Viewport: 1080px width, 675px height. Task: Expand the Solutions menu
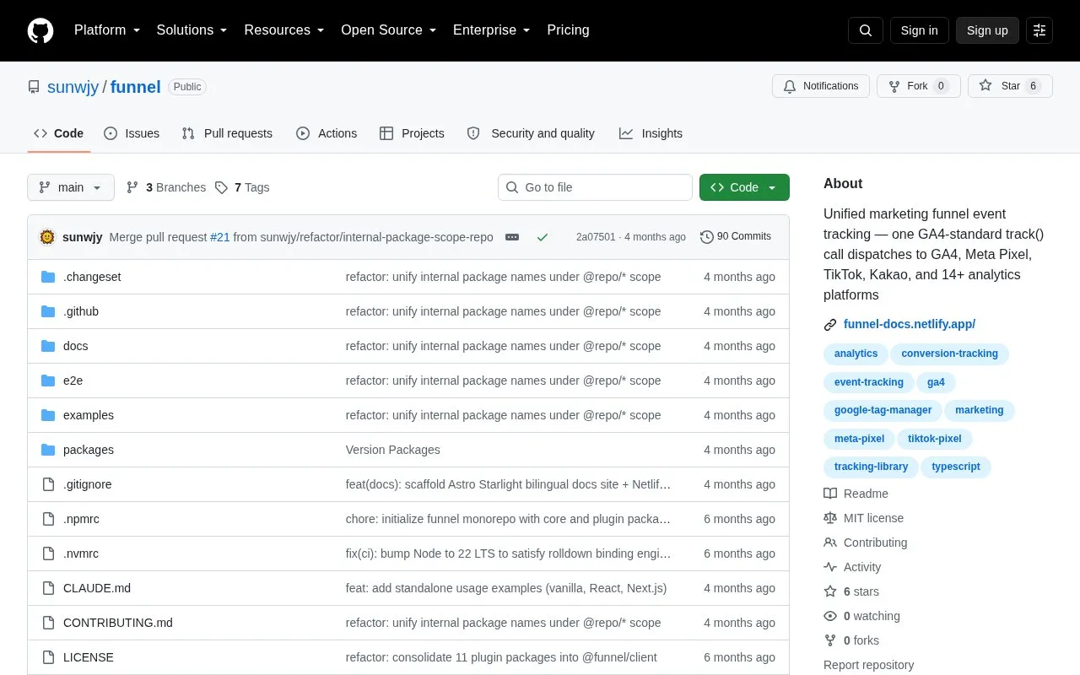coord(192,30)
